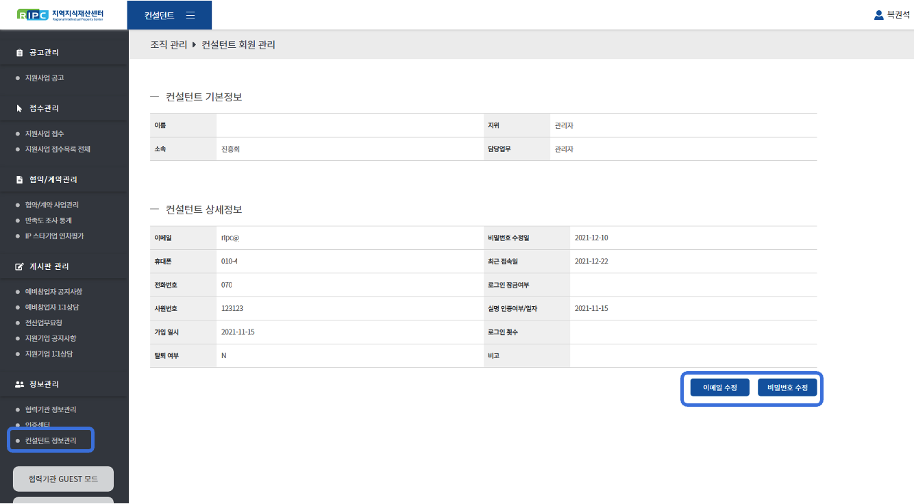This screenshot has height=504, width=914.
Task: Select IP 스타기업 연차평가 in sidebar
Action: pyautogui.click(x=54, y=236)
